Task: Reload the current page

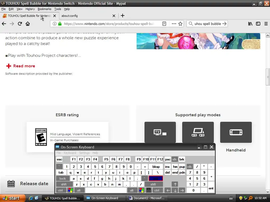Action: (x=20, y=24)
